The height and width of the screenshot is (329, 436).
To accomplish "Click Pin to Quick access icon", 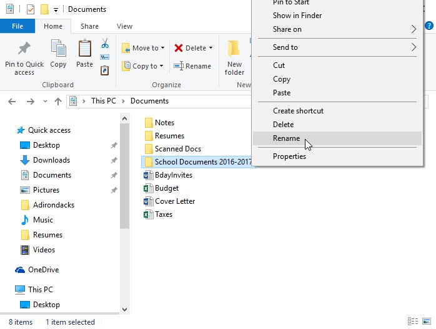I will (24, 48).
